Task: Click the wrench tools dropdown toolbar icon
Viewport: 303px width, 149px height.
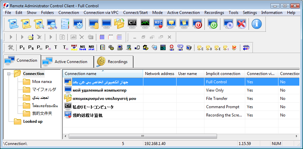Action: (11, 47)
